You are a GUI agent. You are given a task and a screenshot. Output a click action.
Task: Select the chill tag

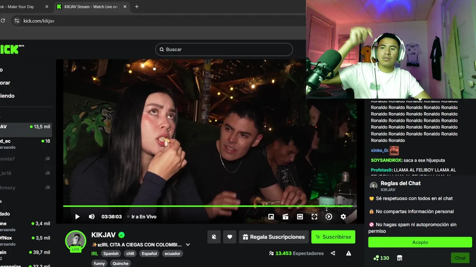130,254
